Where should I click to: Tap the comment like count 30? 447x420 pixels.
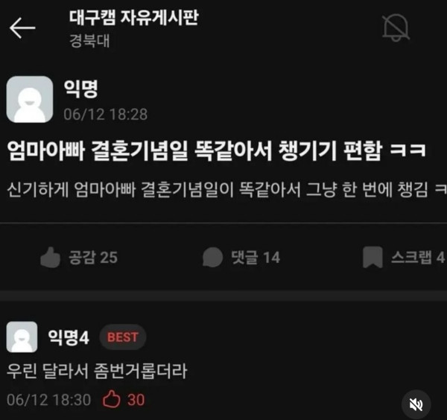pos(136,400)
